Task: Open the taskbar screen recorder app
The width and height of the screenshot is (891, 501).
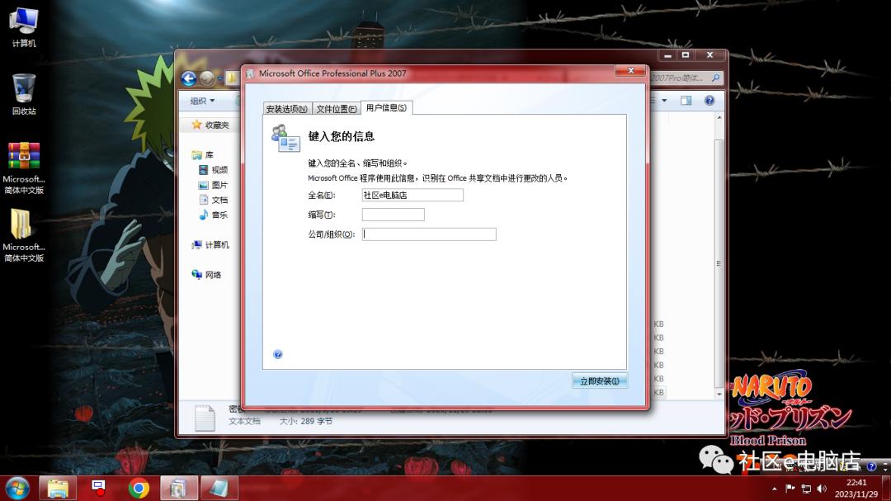Action: 98,488
